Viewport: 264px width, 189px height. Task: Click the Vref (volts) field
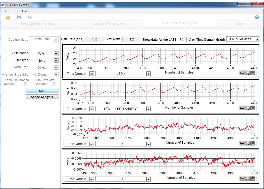coord(131,39)
